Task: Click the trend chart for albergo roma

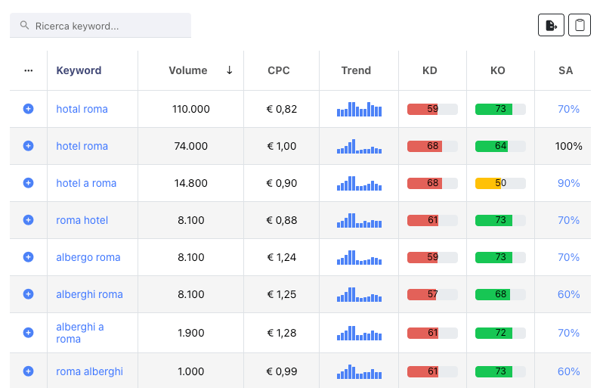Action: (x=359, y=256)
